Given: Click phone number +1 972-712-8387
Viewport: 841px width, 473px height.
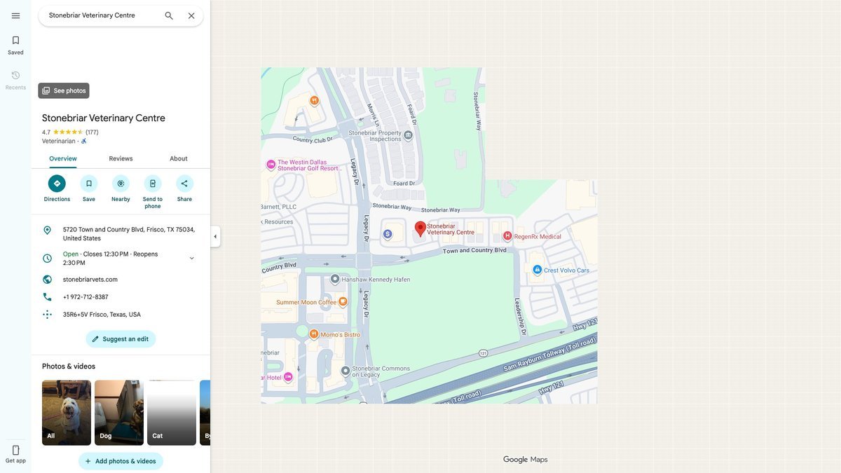Looking at the screenshot, I should coord(86,297).
